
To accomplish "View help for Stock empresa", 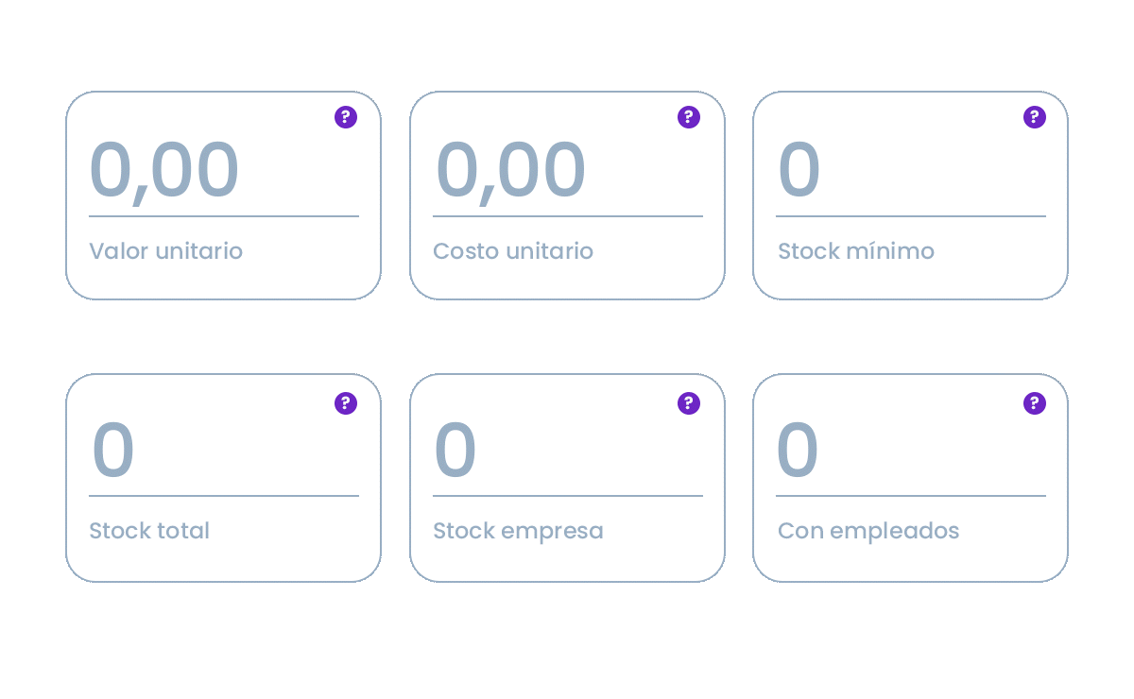I will pos(689,403).
